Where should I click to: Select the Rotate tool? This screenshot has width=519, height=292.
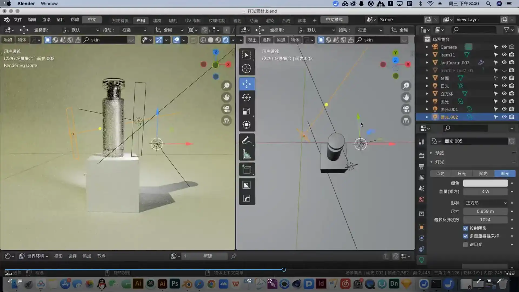click(x=247, y=98)
